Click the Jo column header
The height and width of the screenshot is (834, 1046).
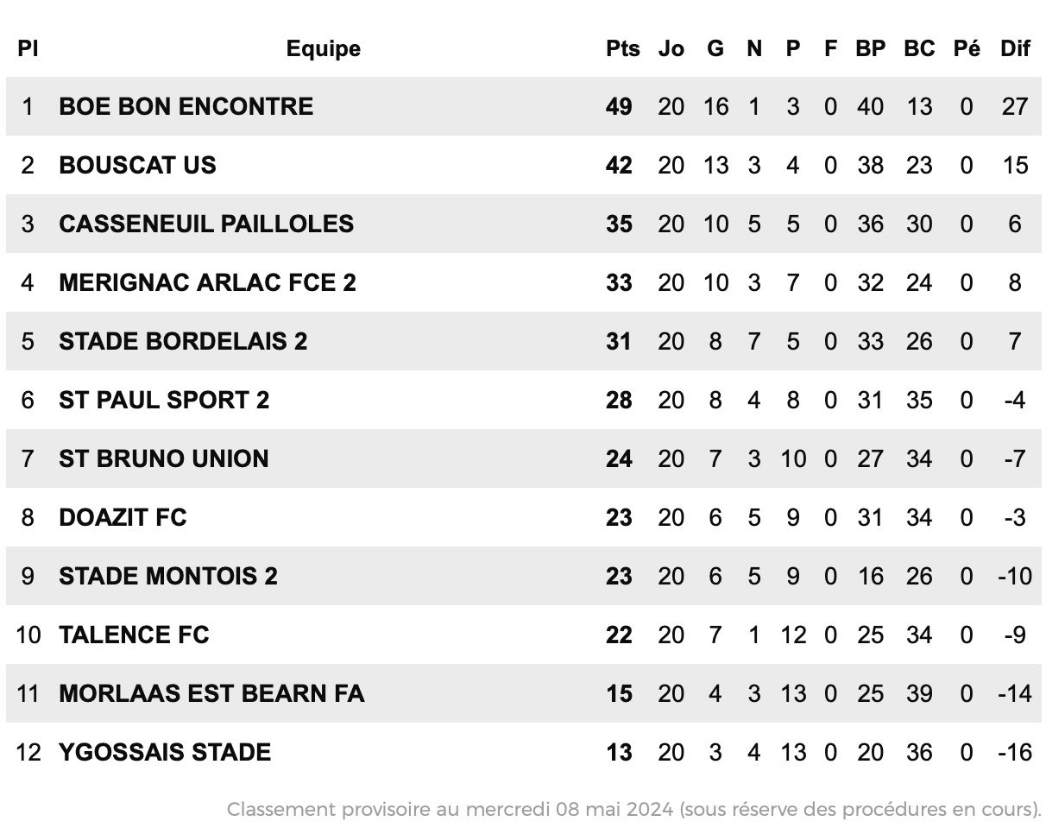point(671,48)
